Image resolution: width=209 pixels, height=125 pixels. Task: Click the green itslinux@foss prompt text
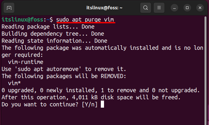click(22, 20)
